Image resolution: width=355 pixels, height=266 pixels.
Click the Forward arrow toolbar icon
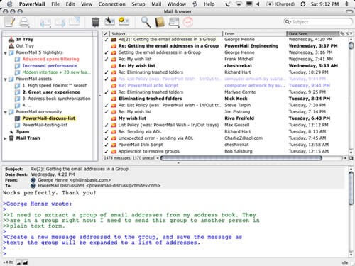(x=60, y=23)
